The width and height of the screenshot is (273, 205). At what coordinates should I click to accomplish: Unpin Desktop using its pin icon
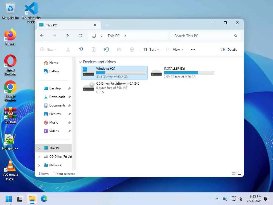click(70, 88)
